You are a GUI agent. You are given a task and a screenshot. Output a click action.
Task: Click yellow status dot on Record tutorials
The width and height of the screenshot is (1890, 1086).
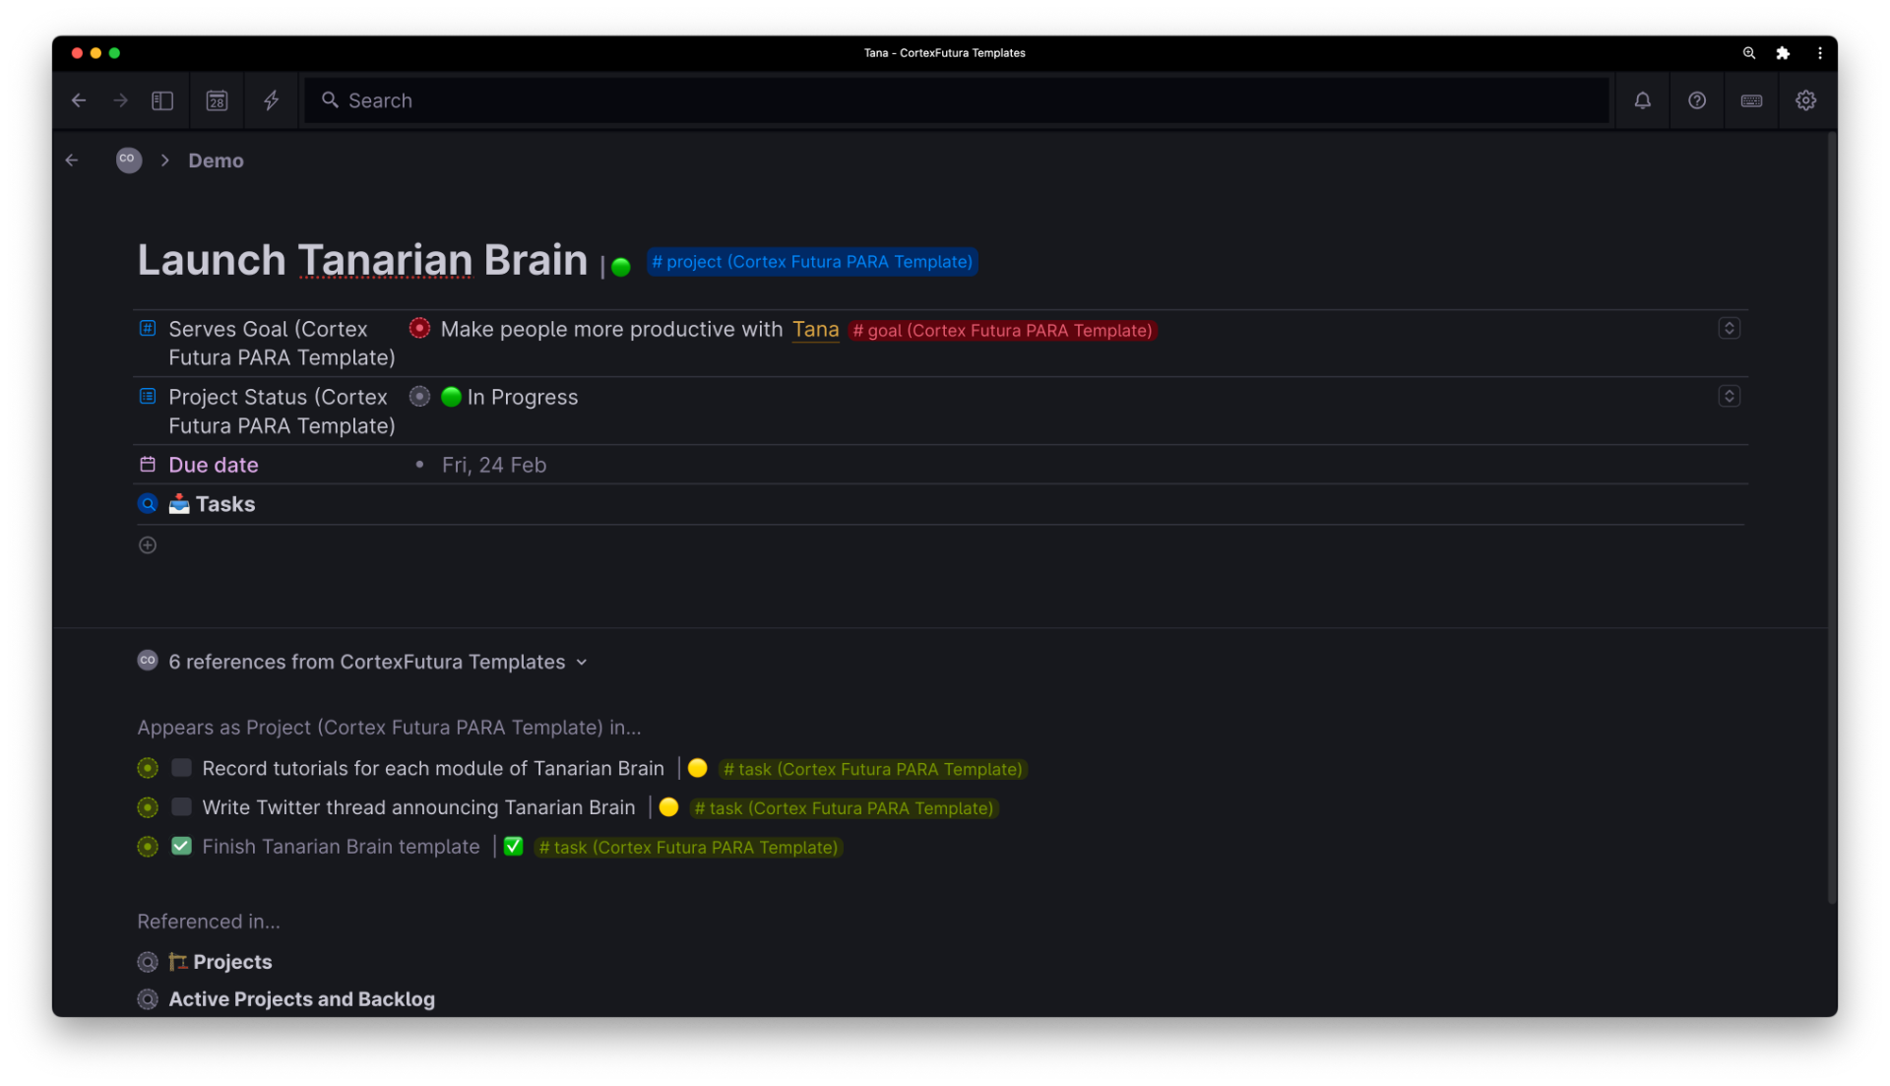pos(697,768)
